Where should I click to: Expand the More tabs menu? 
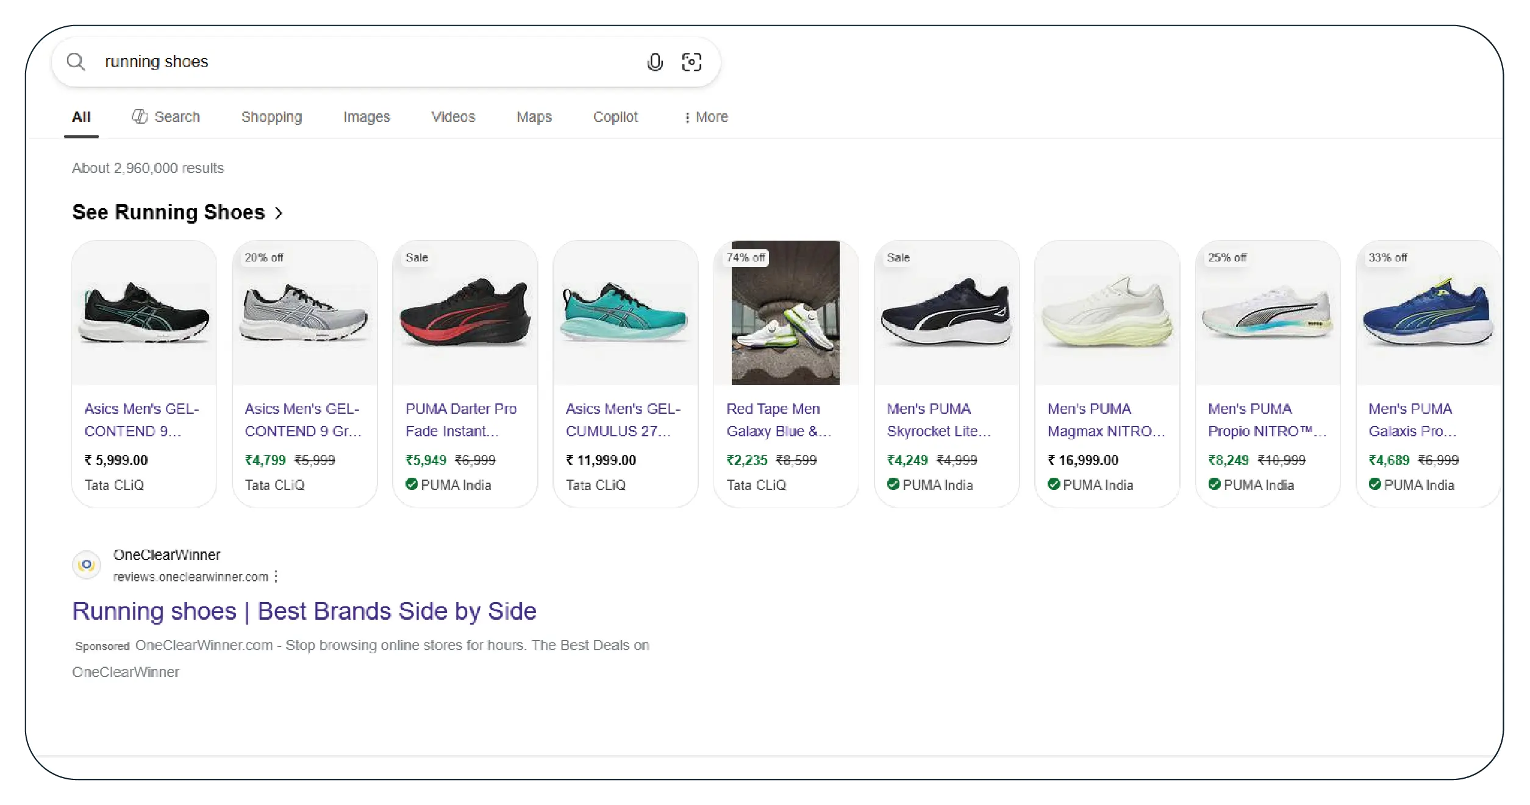(706, 117)
